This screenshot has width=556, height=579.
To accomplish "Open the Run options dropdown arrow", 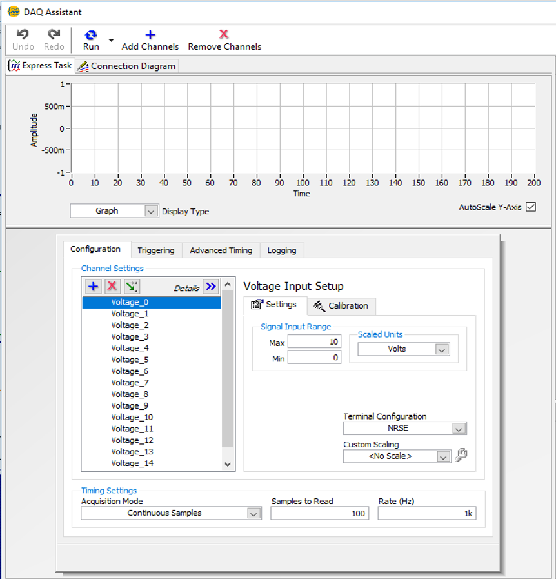I will [111, 40].
